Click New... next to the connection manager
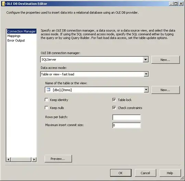 point(165,60)
